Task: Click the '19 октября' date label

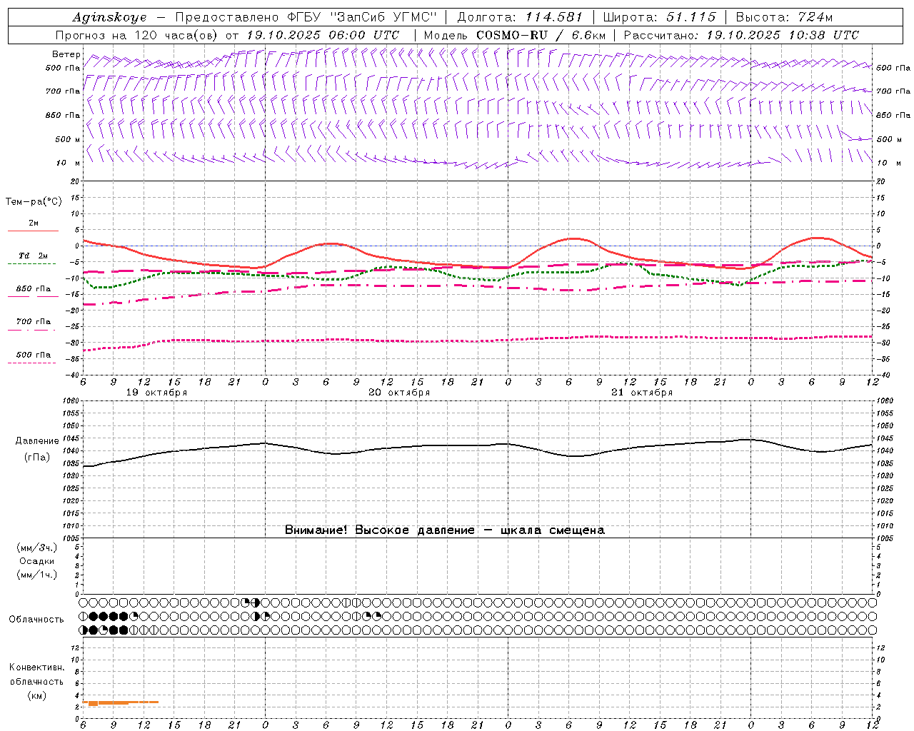Action: [156, 393]
